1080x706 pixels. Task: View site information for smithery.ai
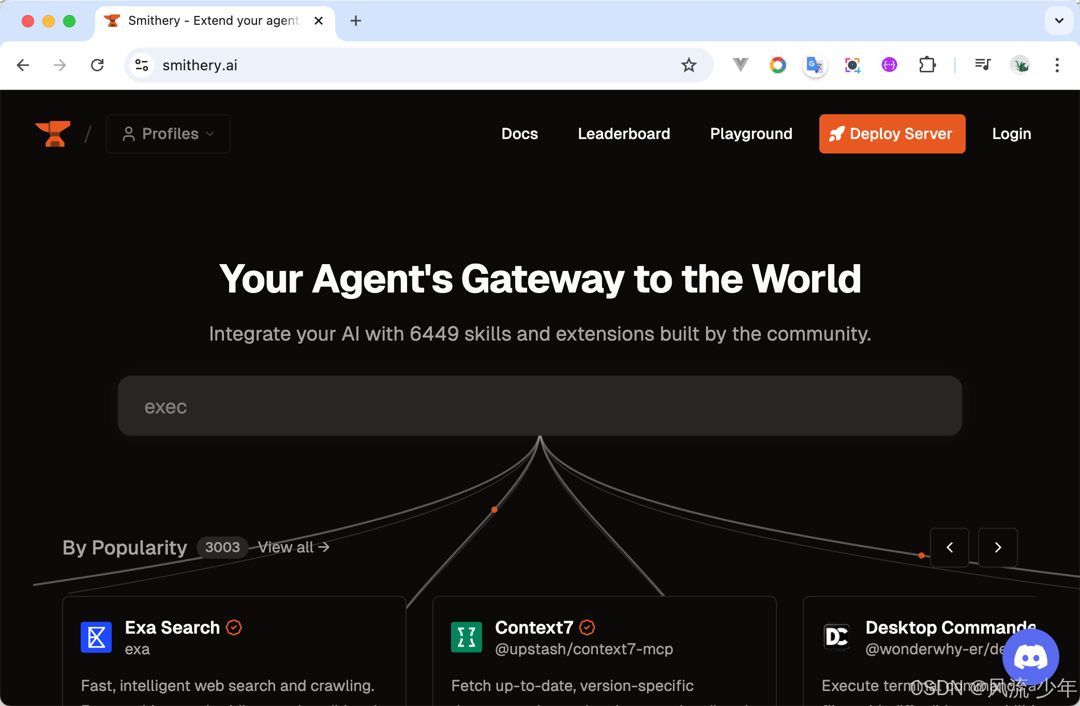[141, 65]
